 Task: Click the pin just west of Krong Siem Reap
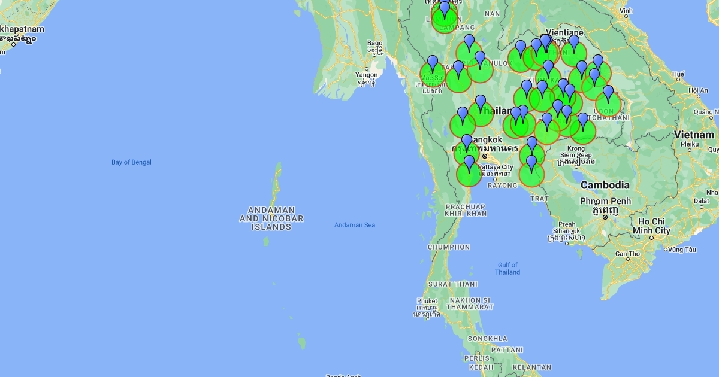point(546,121)
